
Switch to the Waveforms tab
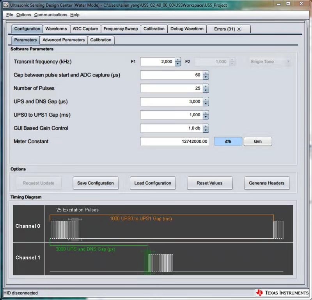pyautogui.click(x=56, y=29)
